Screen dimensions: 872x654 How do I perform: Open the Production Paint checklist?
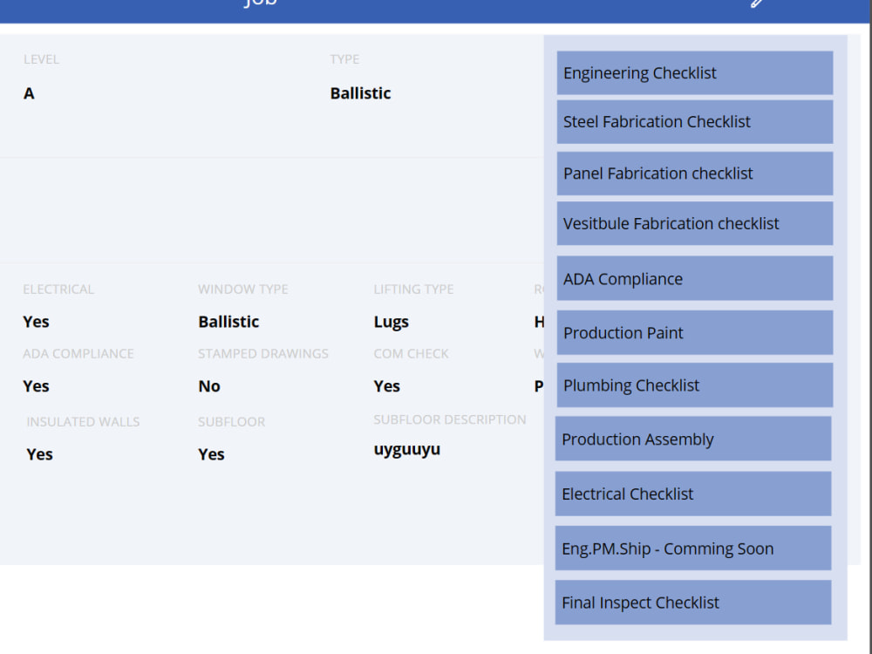pos(694,332)
